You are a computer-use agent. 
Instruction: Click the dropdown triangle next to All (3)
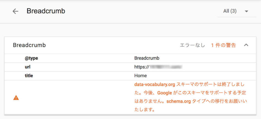coord(247,11)
